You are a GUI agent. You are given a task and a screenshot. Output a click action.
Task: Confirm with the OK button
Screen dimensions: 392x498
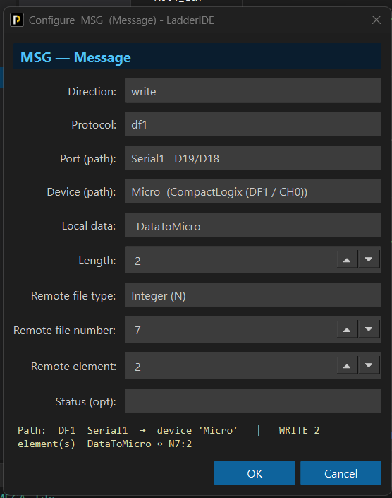[x=255, y=473]
